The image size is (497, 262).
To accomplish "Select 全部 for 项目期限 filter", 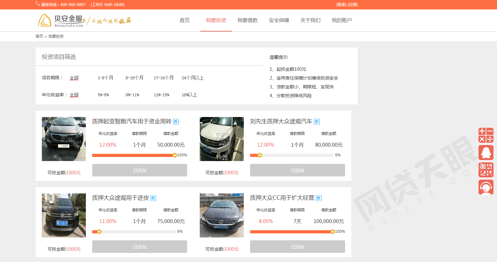I will click(74, 78).
